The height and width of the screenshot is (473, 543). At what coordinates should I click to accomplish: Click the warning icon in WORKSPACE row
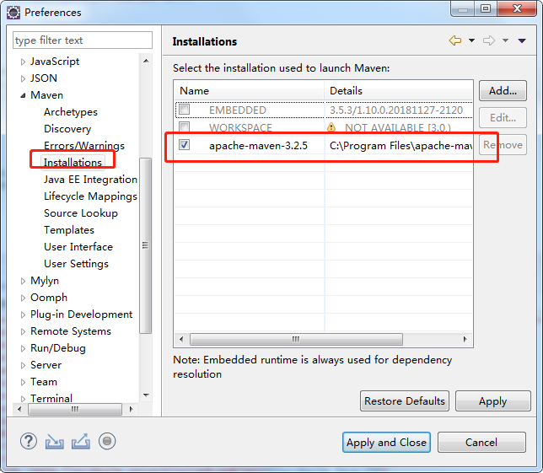[x=331, y=127]
